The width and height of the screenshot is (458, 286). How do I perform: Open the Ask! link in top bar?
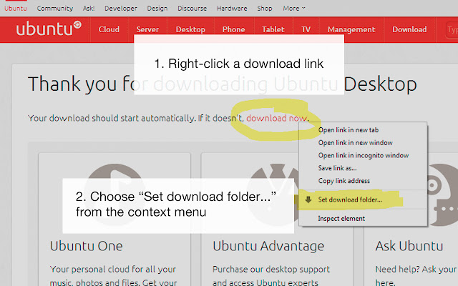point(89,9)
